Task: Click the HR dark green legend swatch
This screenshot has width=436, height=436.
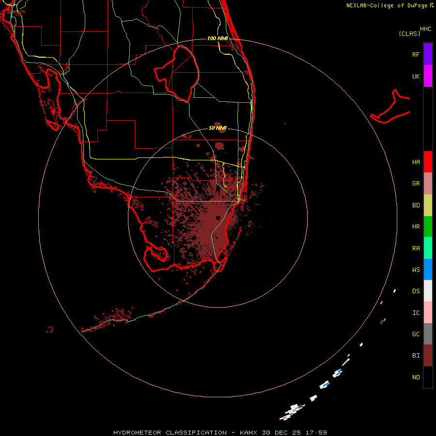Action: click(428, 227)
